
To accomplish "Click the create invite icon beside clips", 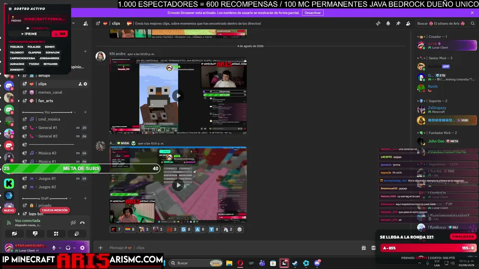I will 80,84.
